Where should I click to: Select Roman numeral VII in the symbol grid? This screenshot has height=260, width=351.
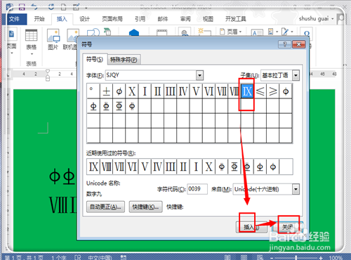click(222, 91)
